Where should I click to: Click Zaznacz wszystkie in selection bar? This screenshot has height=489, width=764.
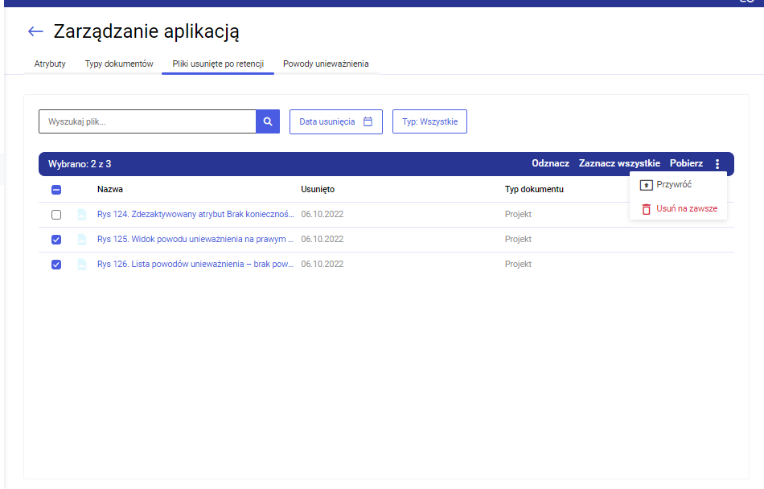(619, 163)
